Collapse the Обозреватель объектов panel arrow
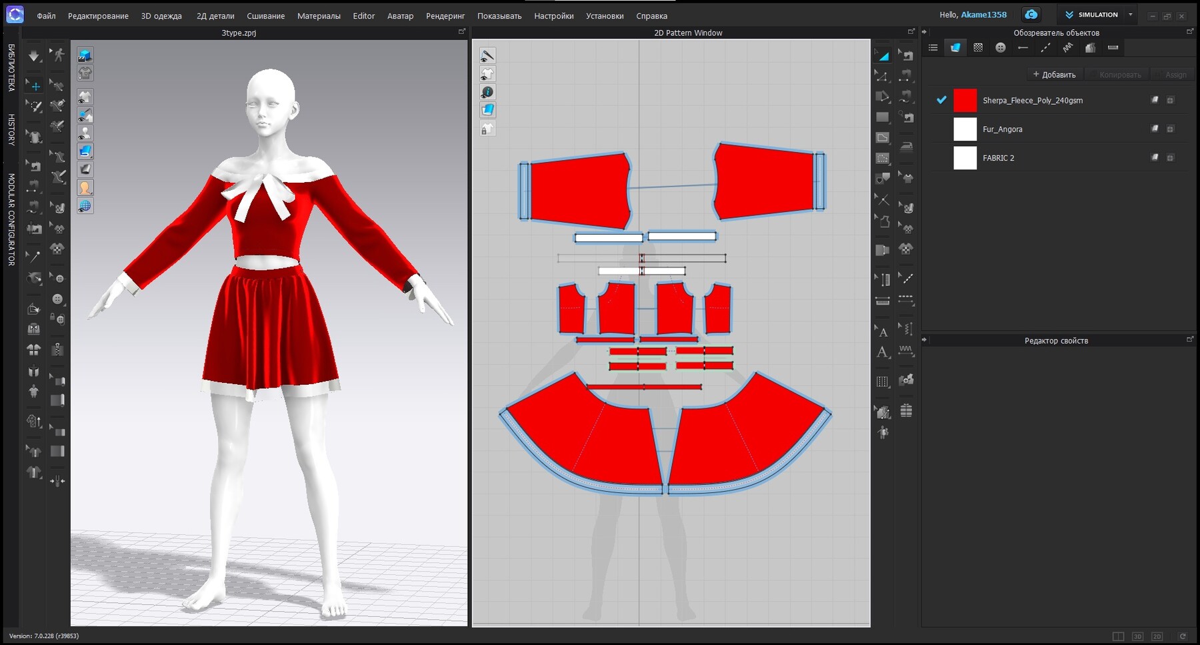1200x645 pixels. pos(924,31)
